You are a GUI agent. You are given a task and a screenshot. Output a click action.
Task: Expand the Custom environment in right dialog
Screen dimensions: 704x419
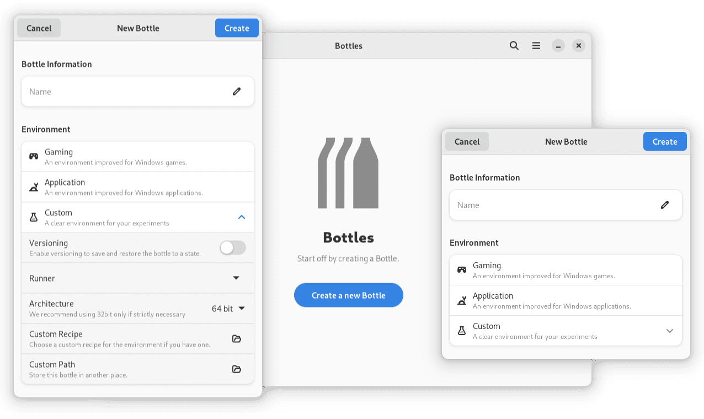coord(669,331)
